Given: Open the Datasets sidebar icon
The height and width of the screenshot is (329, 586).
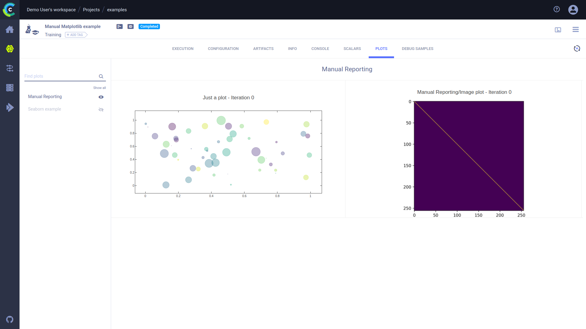Looking at the screenshot, I should click(x=10, y=88).
